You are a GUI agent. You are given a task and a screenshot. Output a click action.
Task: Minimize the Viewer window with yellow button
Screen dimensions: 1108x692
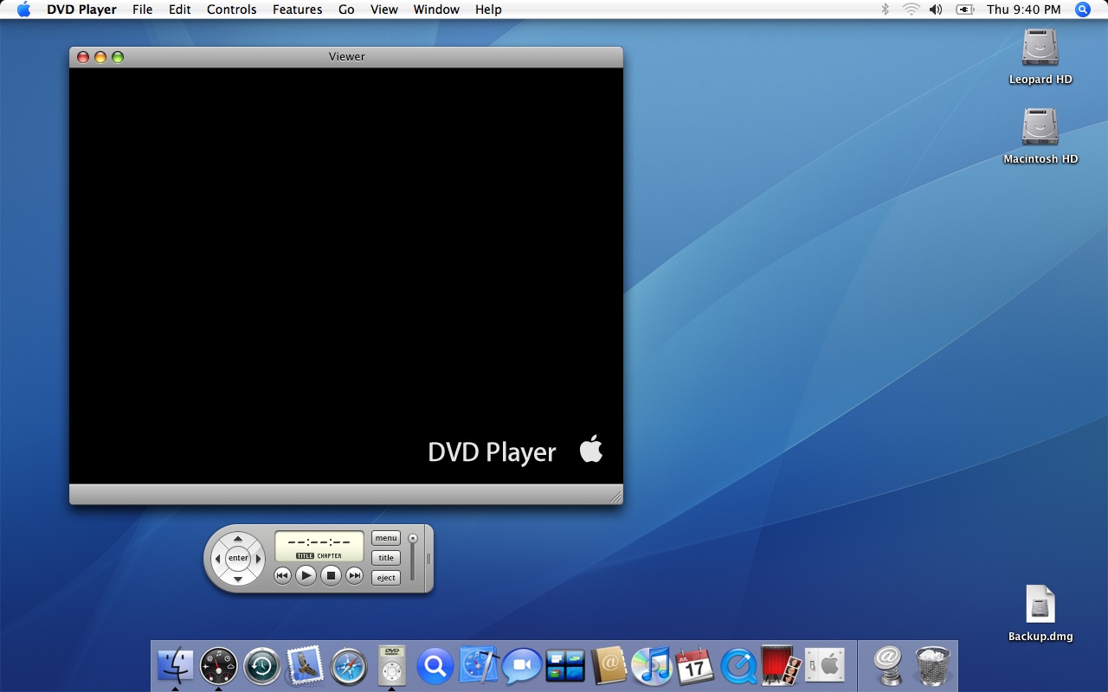(x=100, y=57)
